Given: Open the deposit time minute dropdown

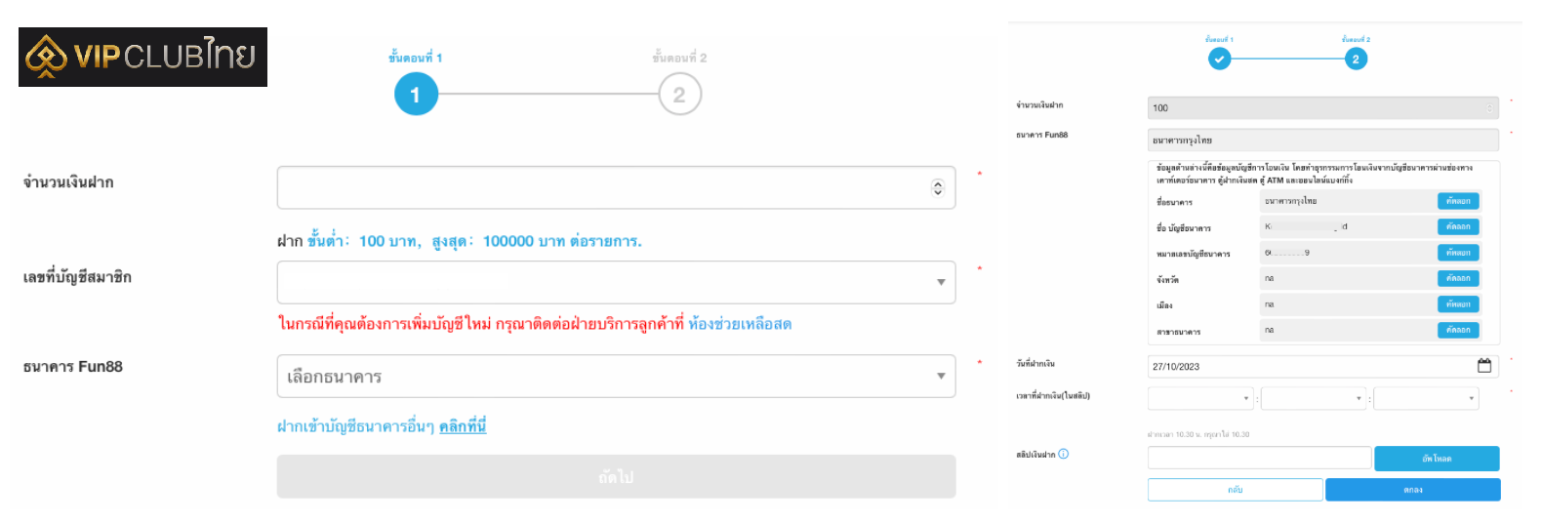Looking at the screenshot, I should click(x=1314, y=398).
